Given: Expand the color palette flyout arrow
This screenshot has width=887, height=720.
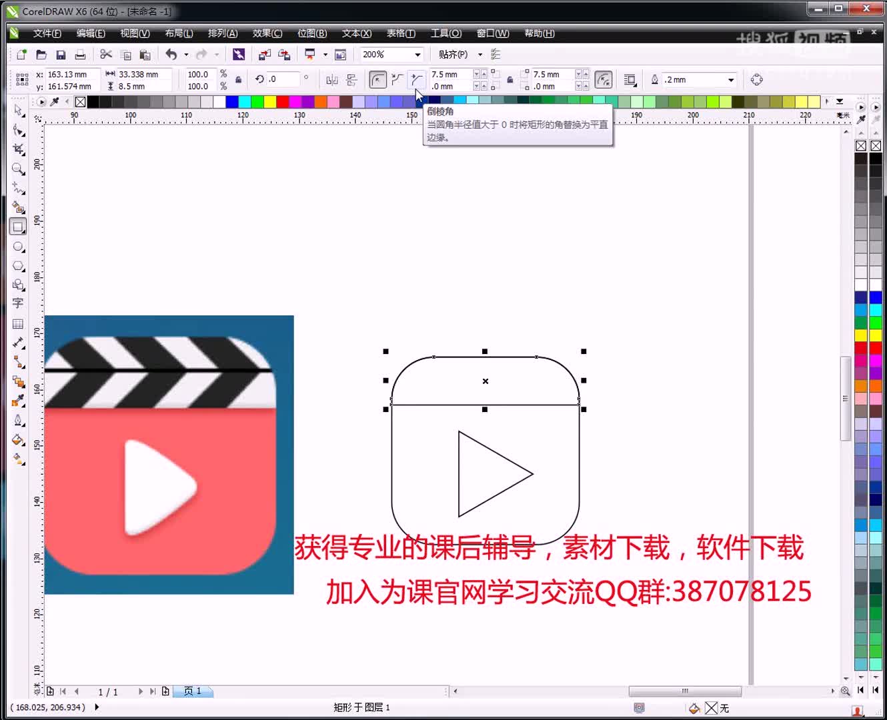Looking at the screenshot, I should 840,101.
